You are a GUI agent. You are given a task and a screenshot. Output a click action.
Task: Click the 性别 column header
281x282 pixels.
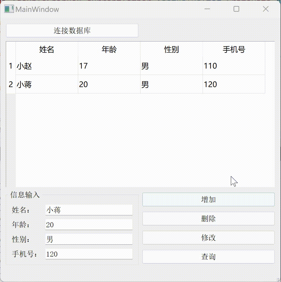click(x=172, y=49)
